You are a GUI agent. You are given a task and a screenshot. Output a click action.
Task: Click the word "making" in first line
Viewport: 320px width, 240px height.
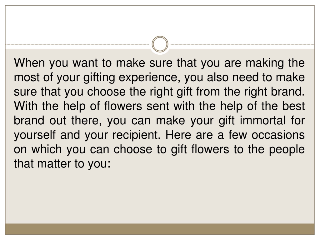[x=265, y=63]
